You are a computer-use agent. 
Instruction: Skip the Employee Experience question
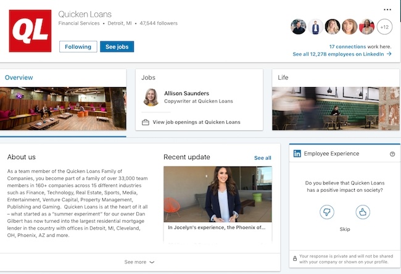point(345,229)
